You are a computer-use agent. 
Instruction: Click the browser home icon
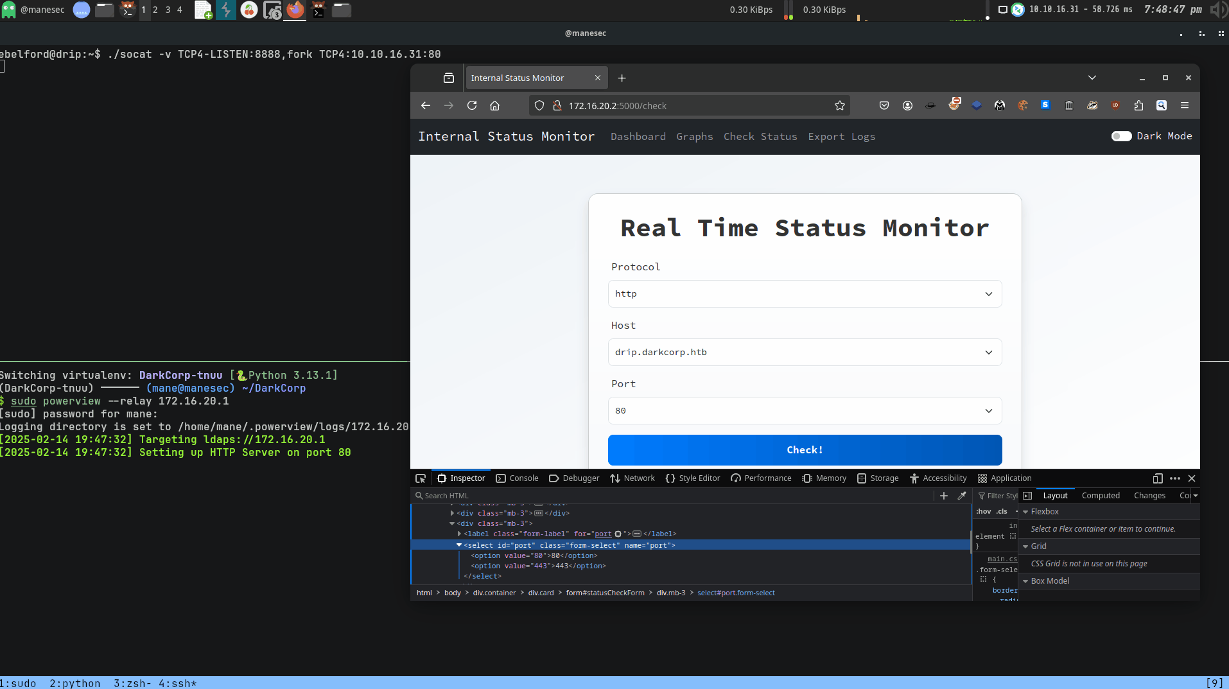[x=494, y=105]
